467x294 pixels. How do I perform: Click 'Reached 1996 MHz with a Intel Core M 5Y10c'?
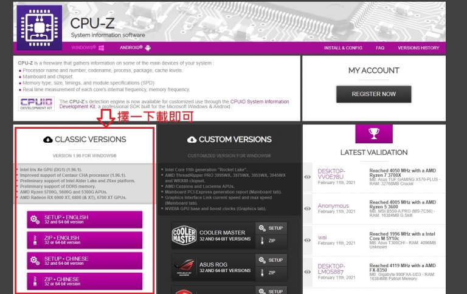[x=402, y=236]
